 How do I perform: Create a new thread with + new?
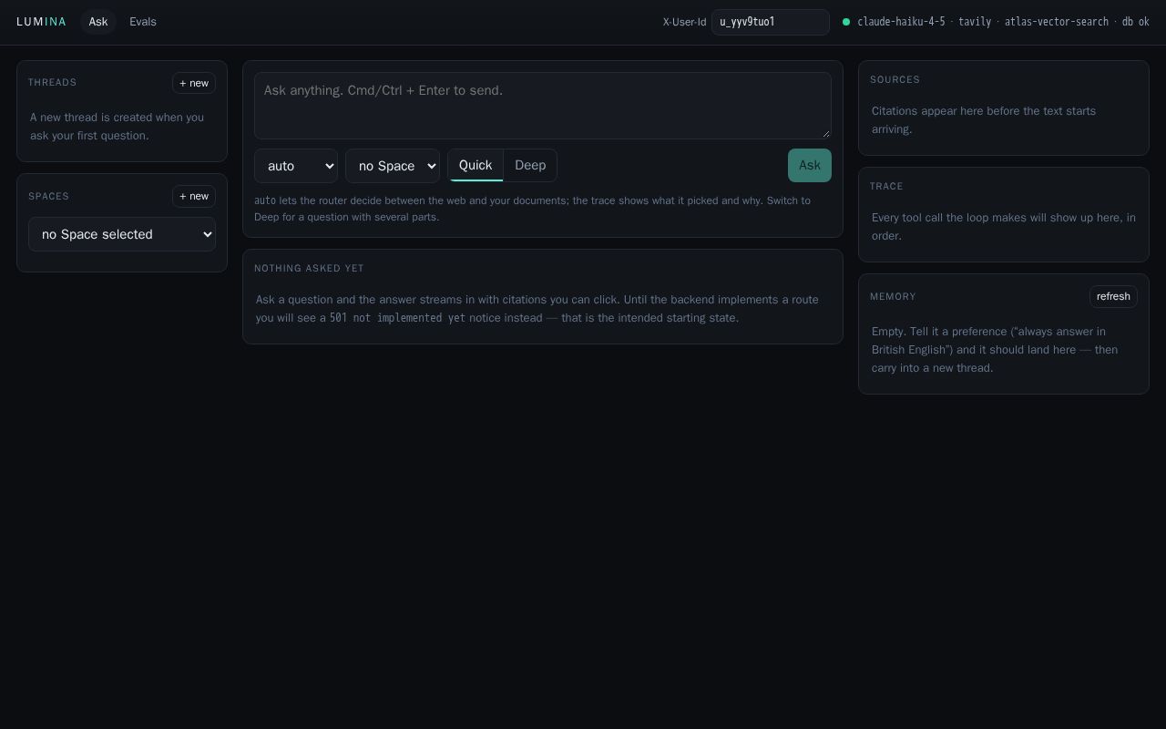click(194, 83)
